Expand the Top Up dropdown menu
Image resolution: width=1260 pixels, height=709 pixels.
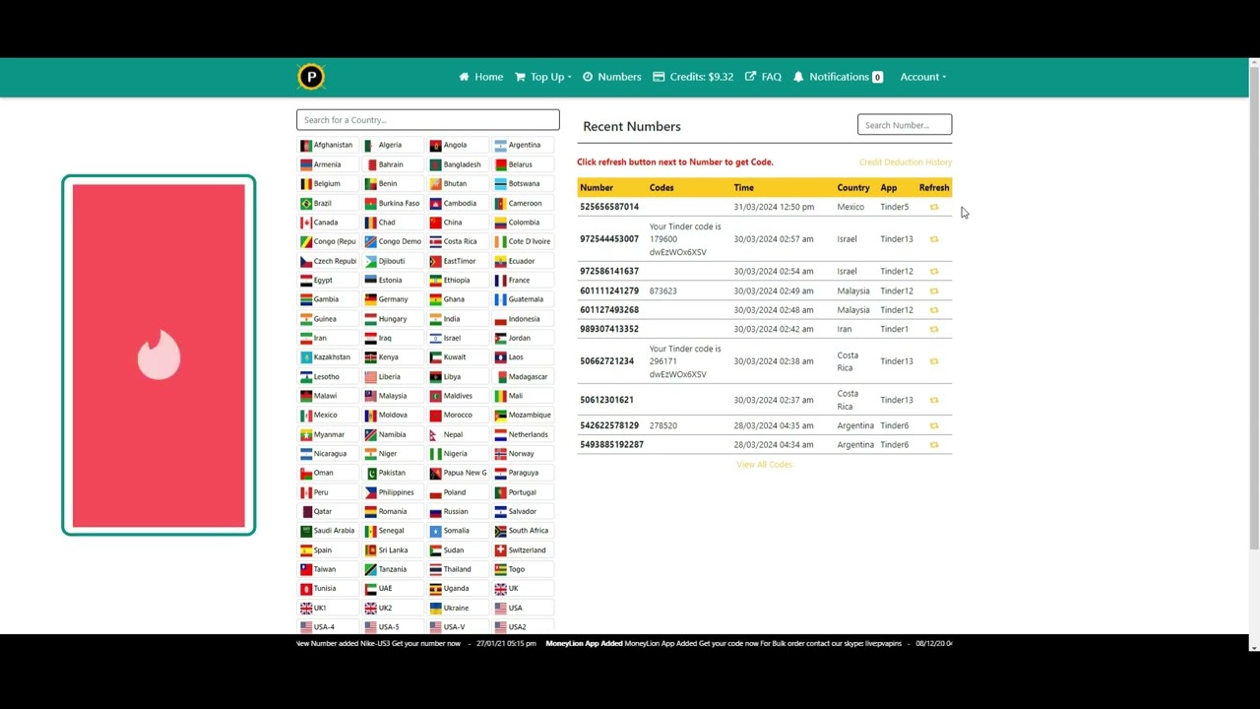click(543, 77)
